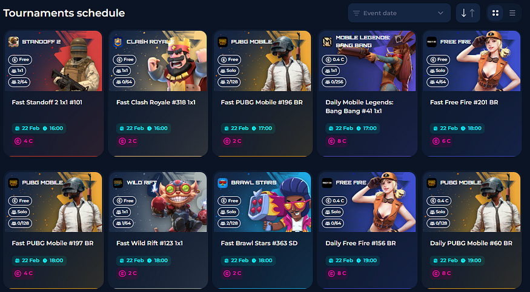The height and width of the screenshot is (292, 530).
Task: Open the Event date dropdown
Action: coord(399,13)
